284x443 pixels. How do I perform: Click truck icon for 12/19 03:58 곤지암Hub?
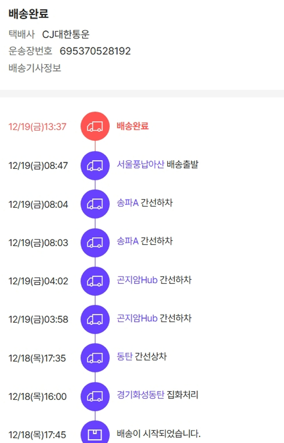[95, 320]
